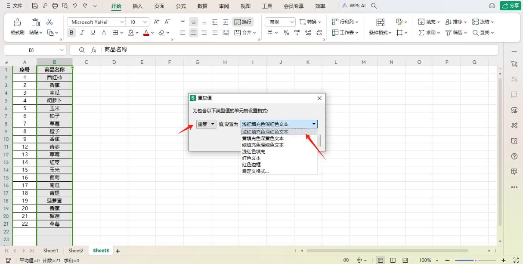
Task: Switch to the Sheet2 worksheet tab
Action: (x=76, y=251)
